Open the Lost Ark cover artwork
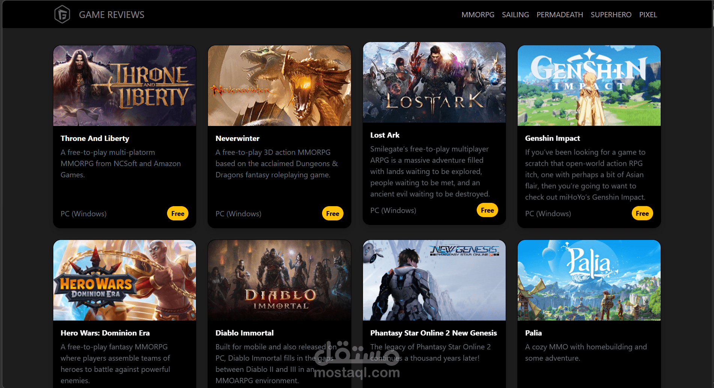 [x=434, y=82]
